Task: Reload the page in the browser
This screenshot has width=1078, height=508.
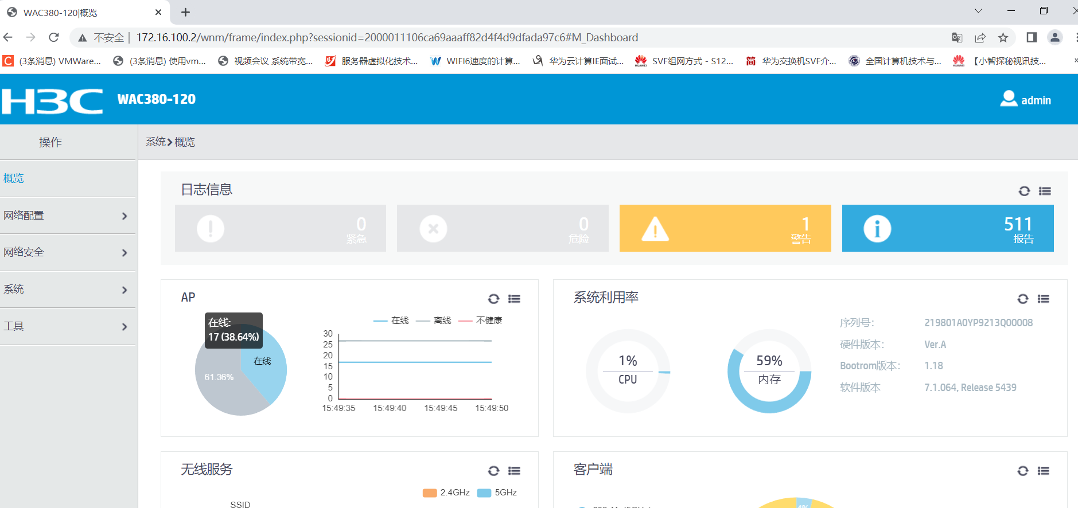Action: tap(54, 37)
